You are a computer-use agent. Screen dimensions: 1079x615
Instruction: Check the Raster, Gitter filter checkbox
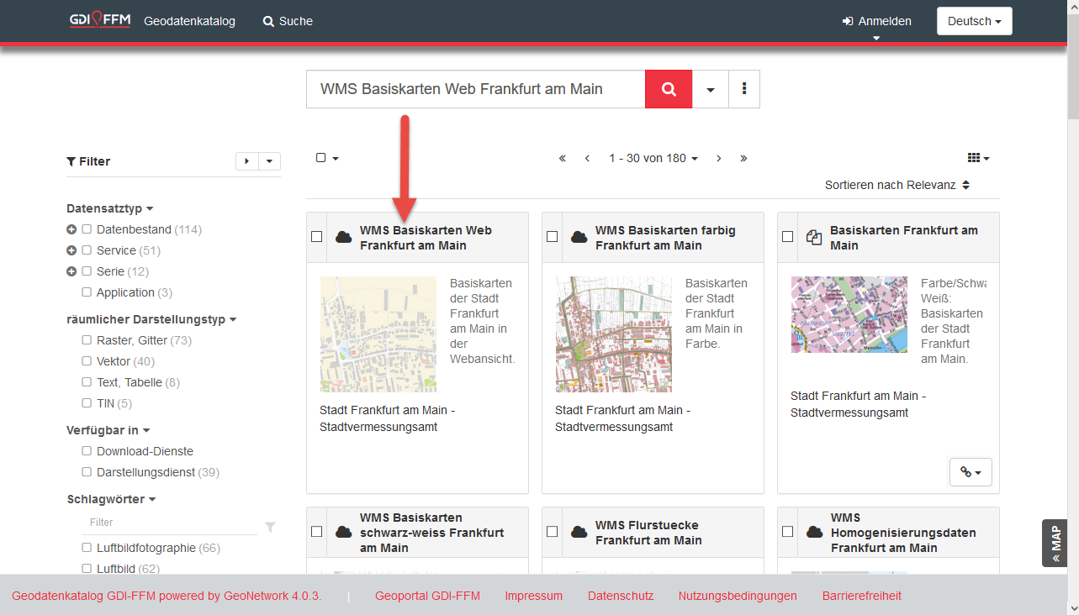click(87, 340)
